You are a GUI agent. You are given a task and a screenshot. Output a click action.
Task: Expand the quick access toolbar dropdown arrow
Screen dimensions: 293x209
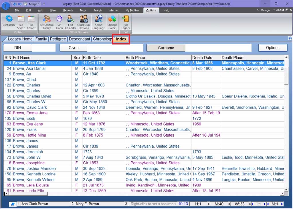44,4
